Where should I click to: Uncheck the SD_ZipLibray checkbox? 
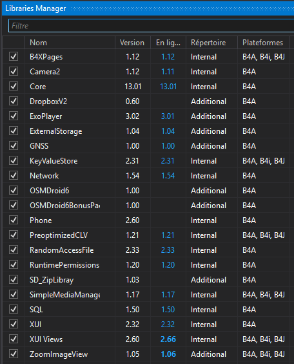coord(14,279)
